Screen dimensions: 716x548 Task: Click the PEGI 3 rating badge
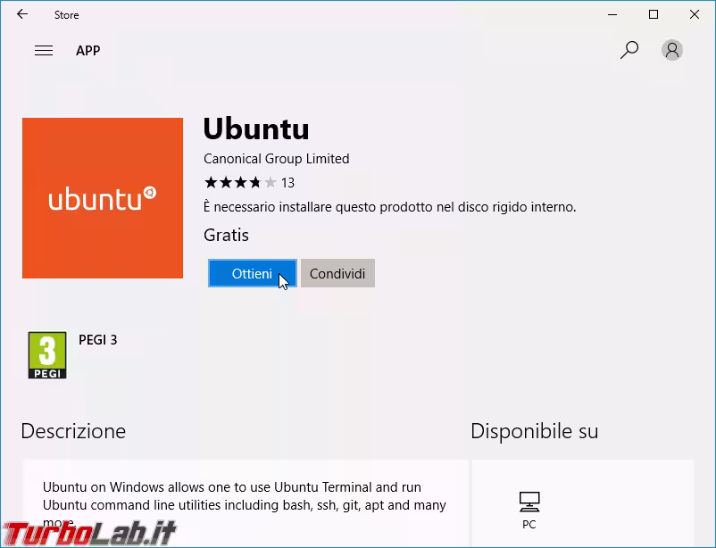(x=47, y=355)
